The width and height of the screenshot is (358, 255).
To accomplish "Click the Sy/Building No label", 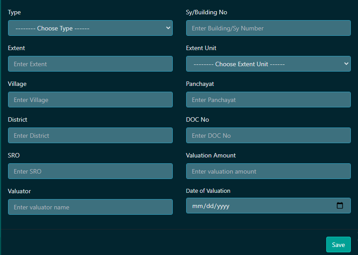I will [206, 13].
